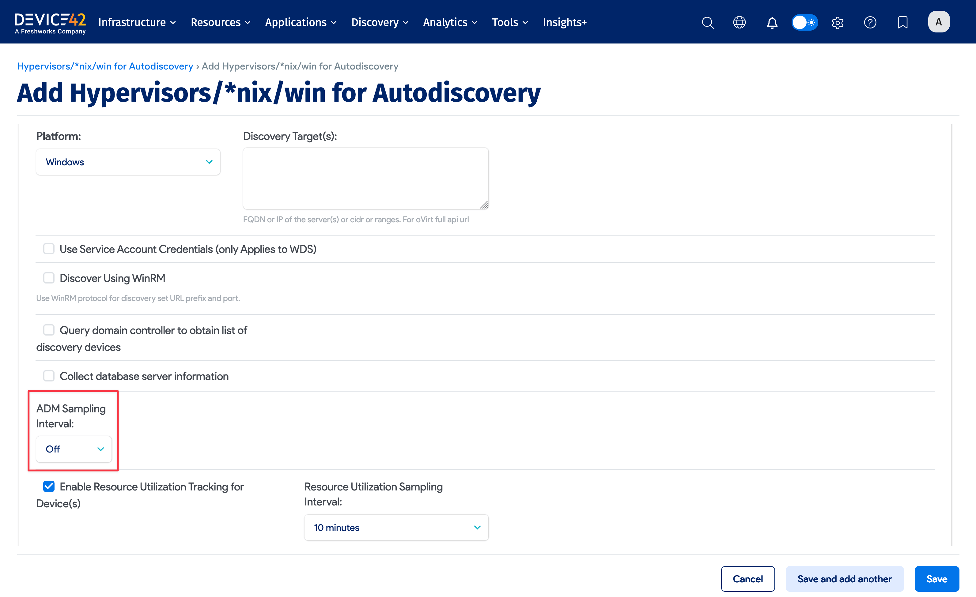Uncheck Enable Resource Utilization Tracking

click(x=49, y=486)
